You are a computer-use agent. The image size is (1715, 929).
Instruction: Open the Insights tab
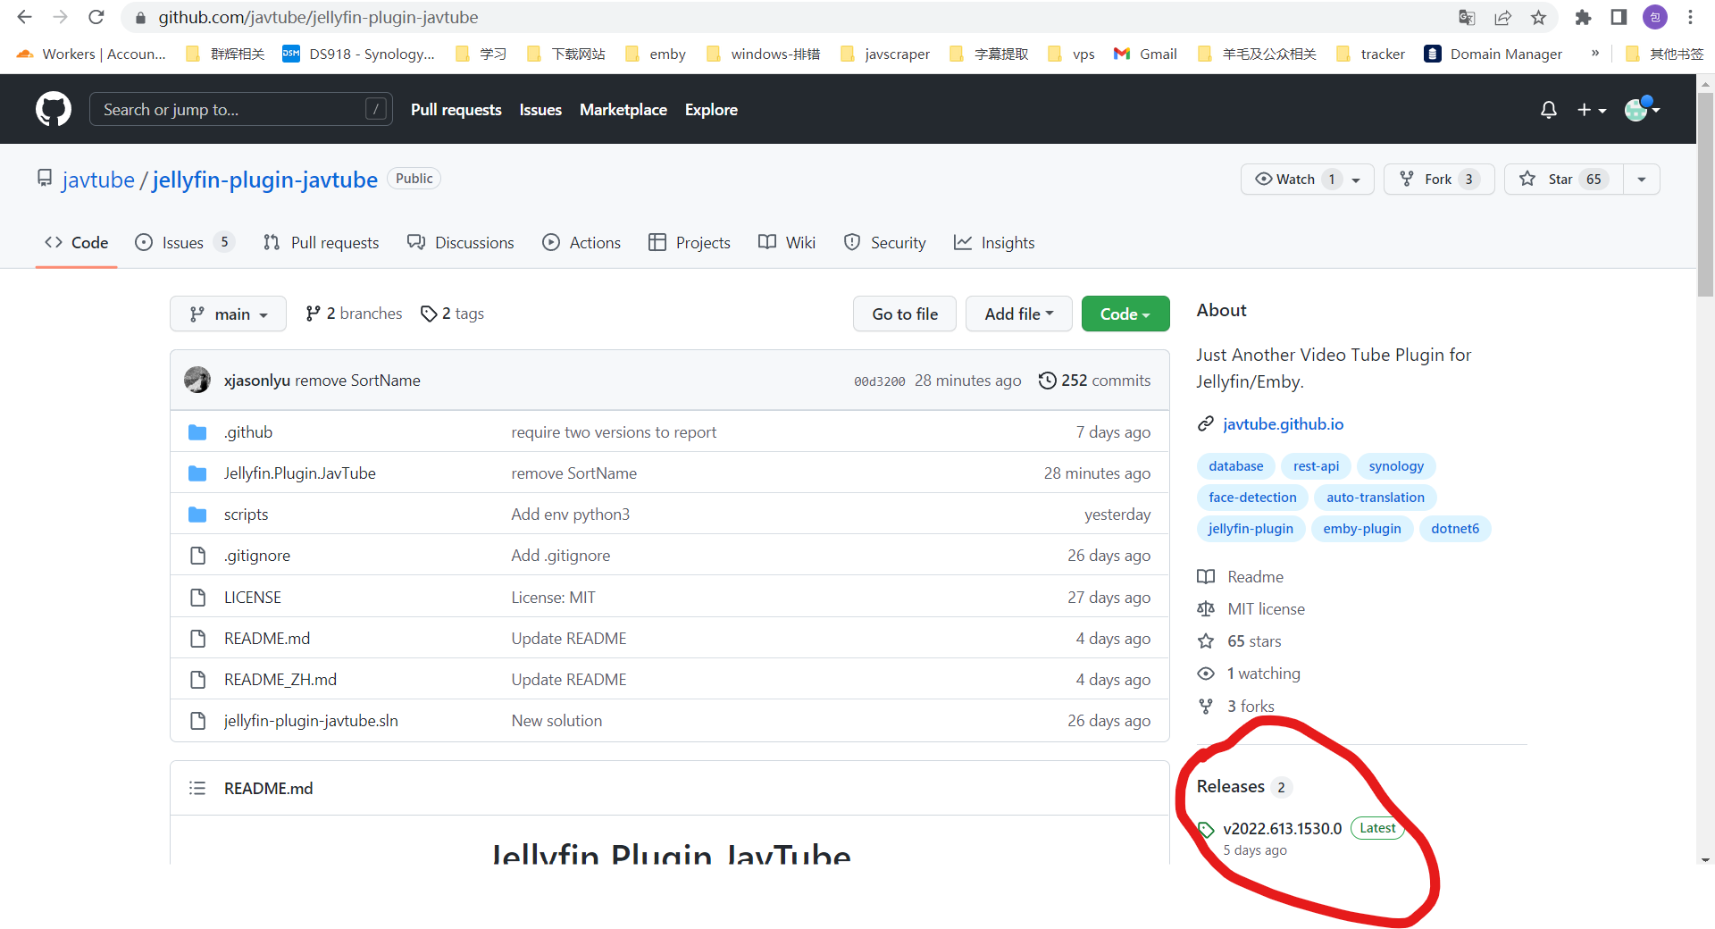tap(994, 243)
